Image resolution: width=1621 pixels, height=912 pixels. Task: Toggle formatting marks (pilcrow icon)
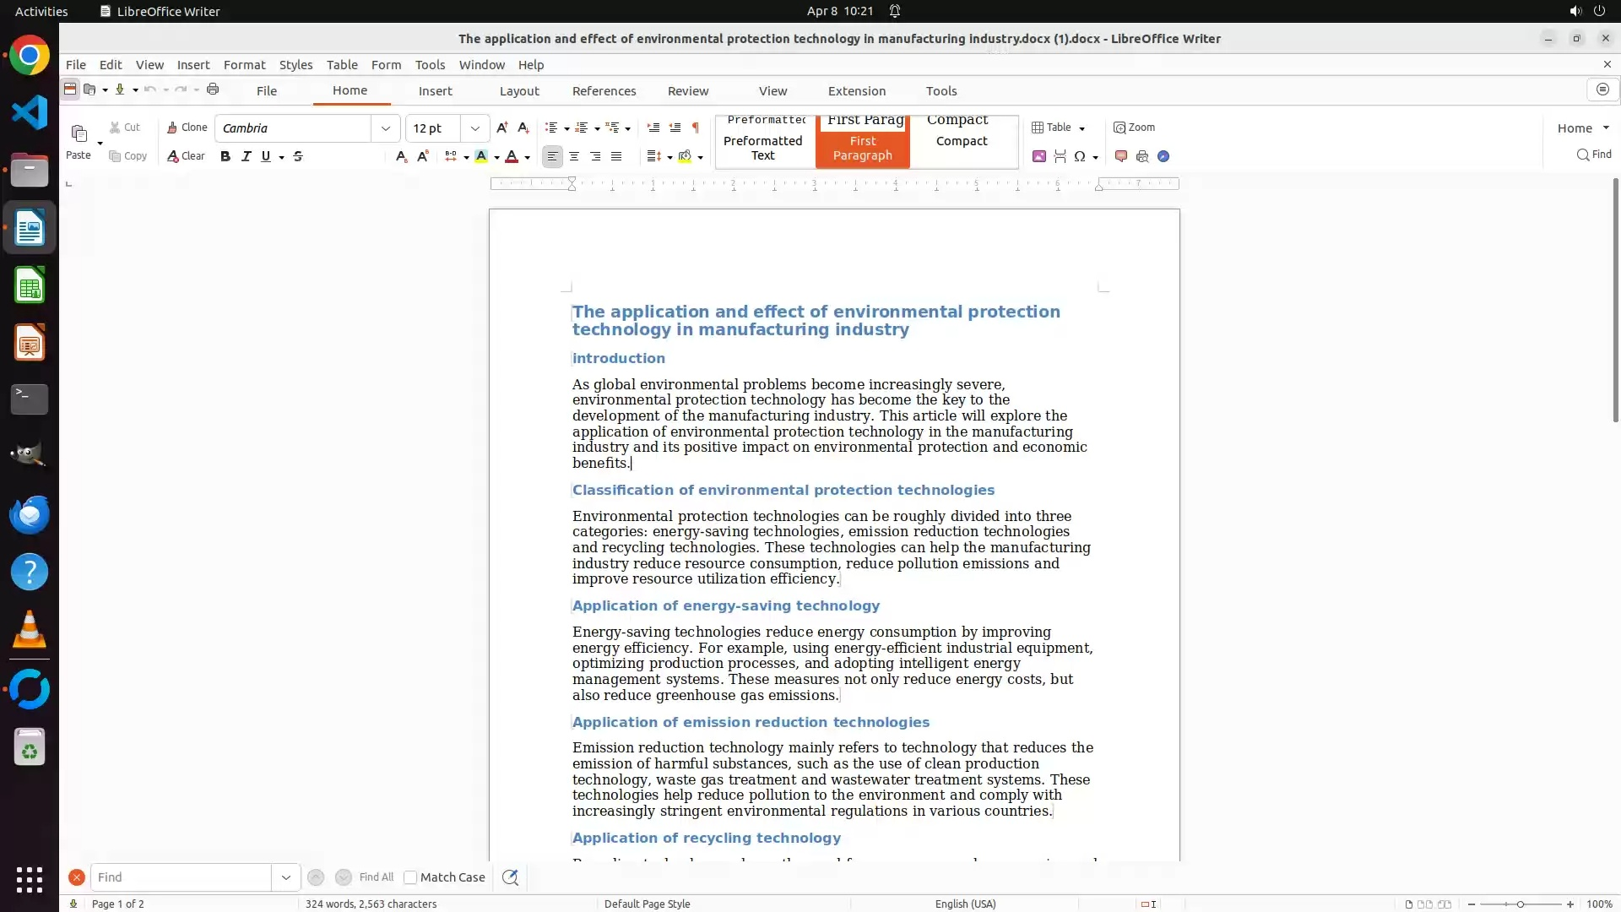[x=695, y=128]
